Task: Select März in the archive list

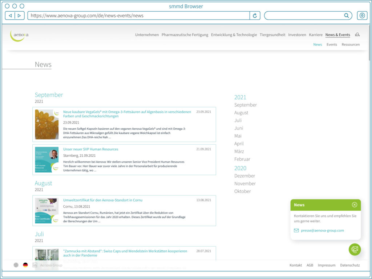Action: pyautogui.click(x=239, y=151)
